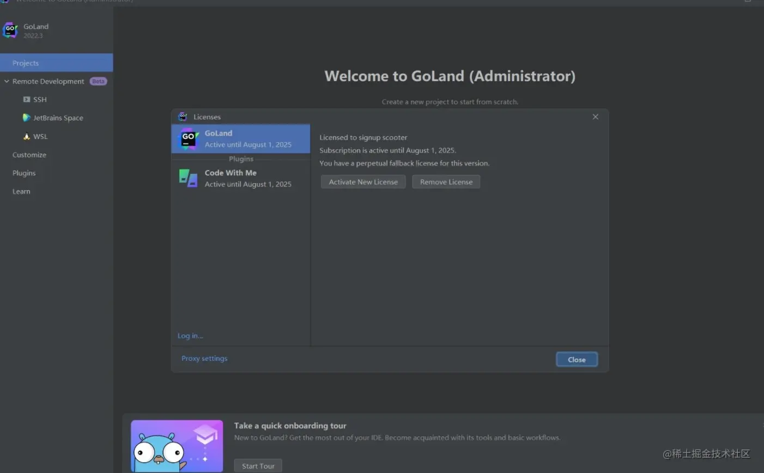Click 'Licensed to signup scooter' text
The height and width of the screenshot is (473, 764).
click(x=363, y=137)
